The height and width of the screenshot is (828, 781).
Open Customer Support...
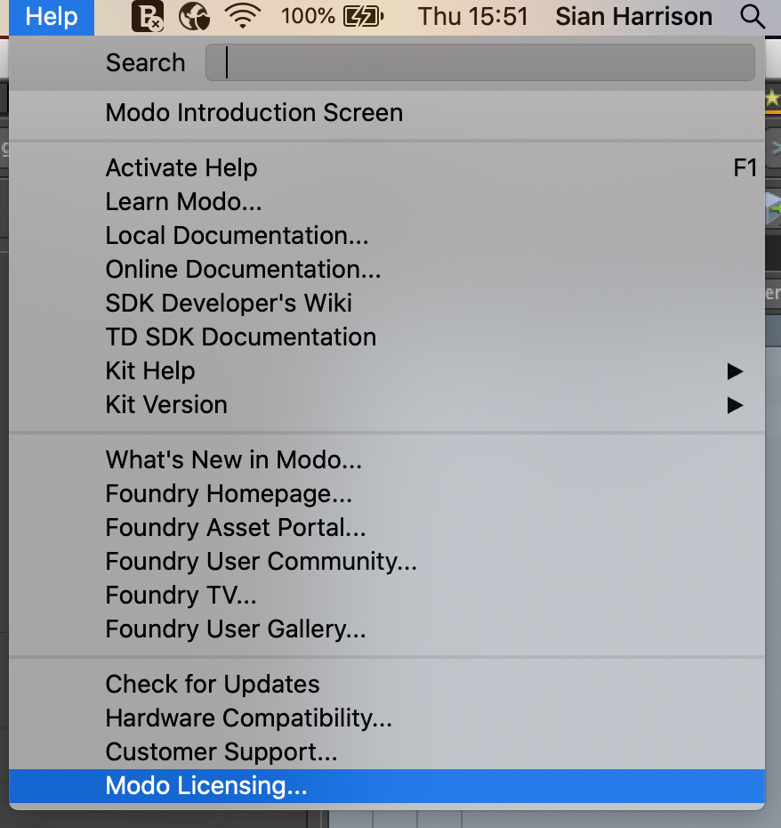pyautogui.click(x=387, y=752)
